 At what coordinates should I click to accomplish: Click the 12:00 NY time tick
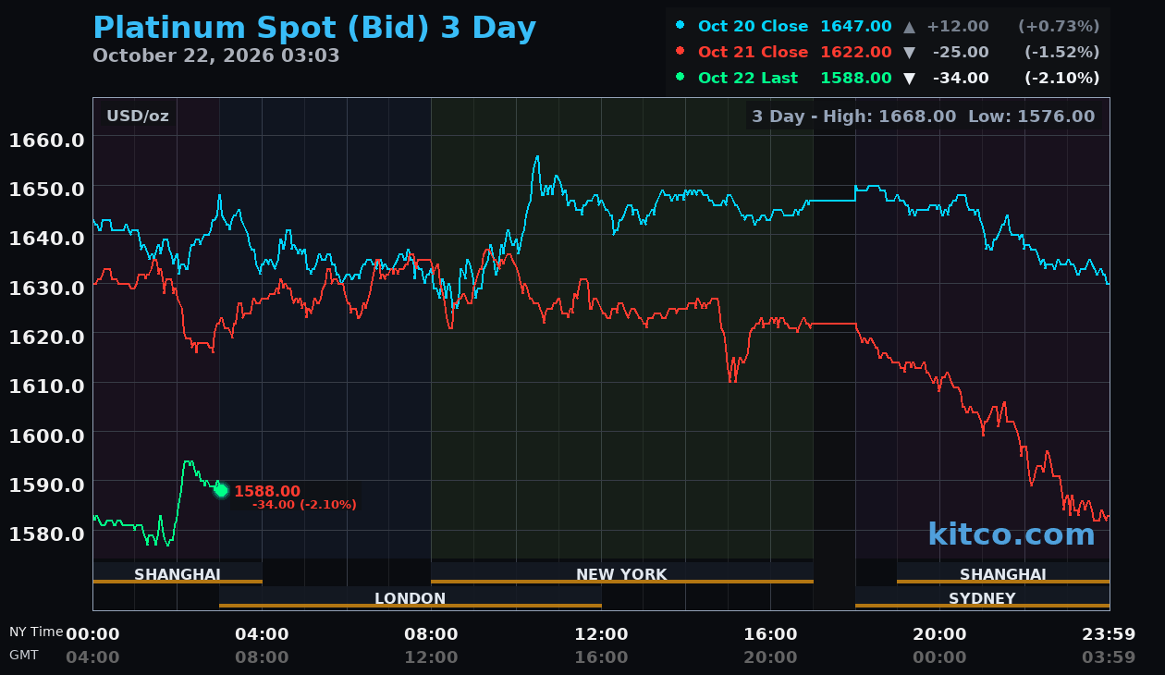[x=601, y=634]
